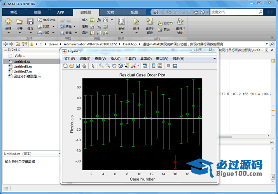Click New Figure icon in Figure 1 toolbar
278x194 pixels.
pos(65,66)
